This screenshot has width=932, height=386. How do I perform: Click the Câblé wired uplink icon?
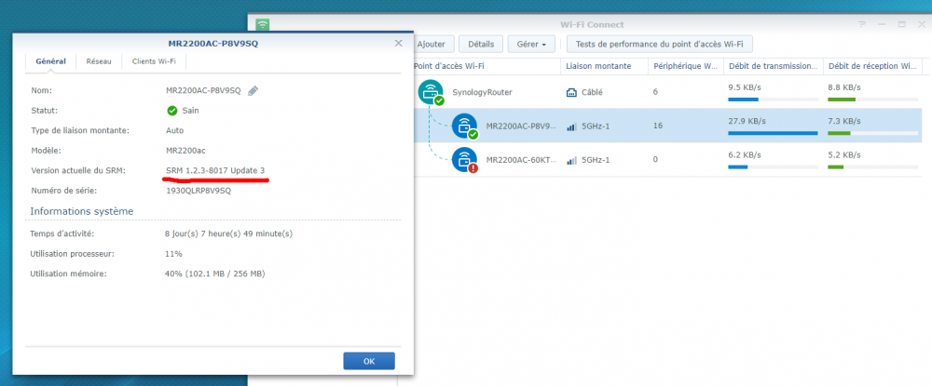[x=571, y=92]
